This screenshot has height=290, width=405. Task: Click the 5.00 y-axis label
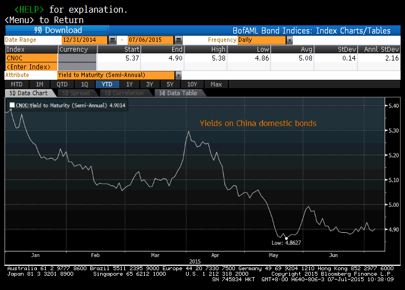tap(393, 205)
